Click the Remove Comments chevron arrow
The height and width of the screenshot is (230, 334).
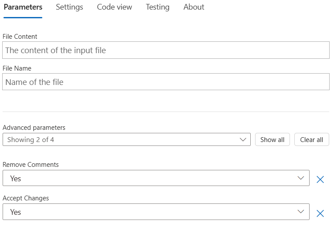[x=300, y=178]
